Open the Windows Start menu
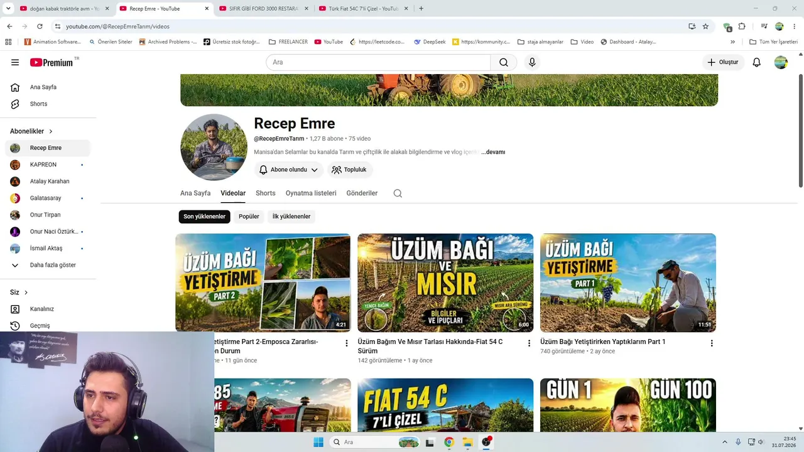The image size is (804, 452). coord(318,442)
